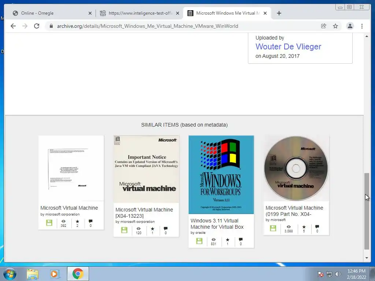Click reviews bubble on X04-13223 card
Image resolution: width=375 pixels, height=281 pixels.
click(x=166, y=229)
